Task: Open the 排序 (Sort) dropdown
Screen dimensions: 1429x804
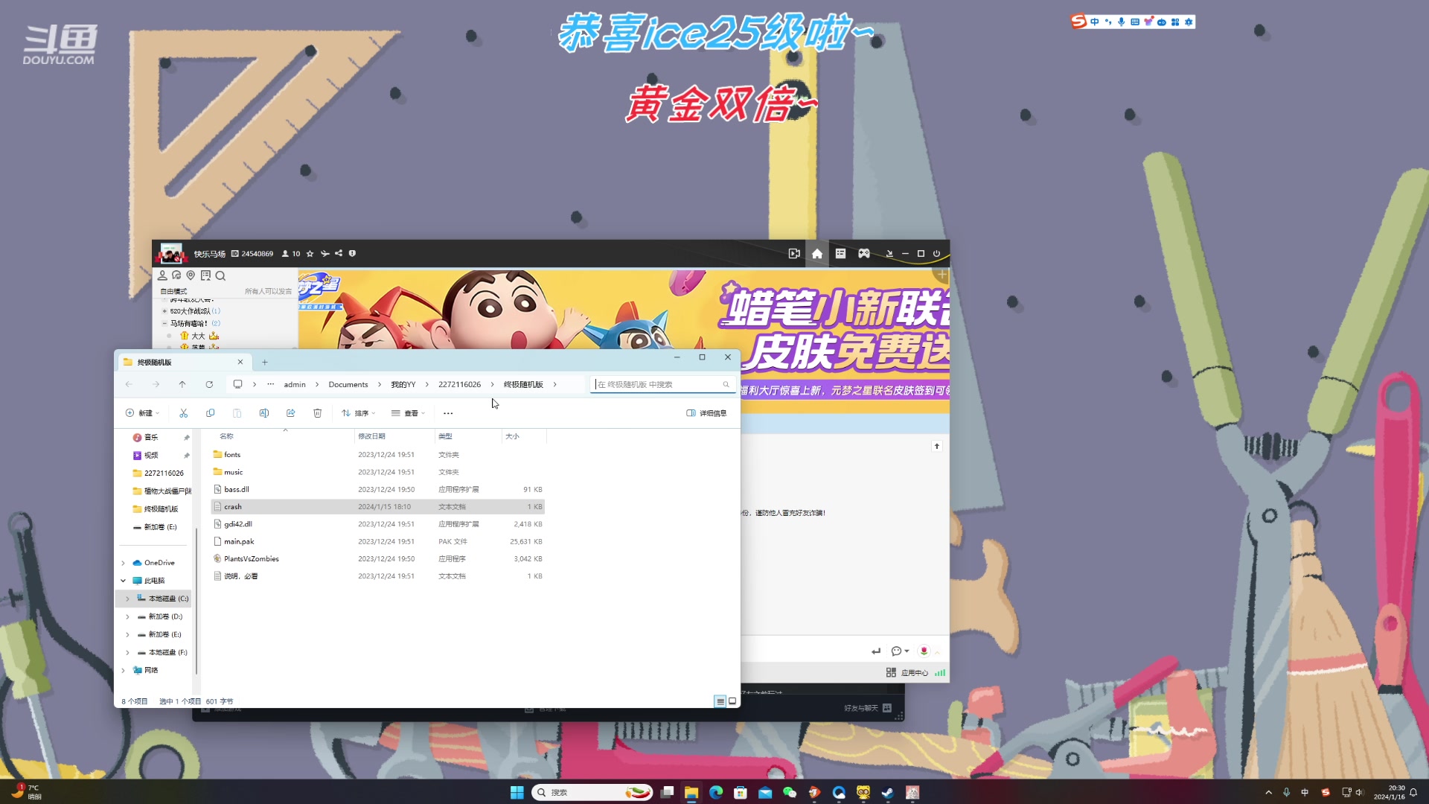Action: coord(358,413)
